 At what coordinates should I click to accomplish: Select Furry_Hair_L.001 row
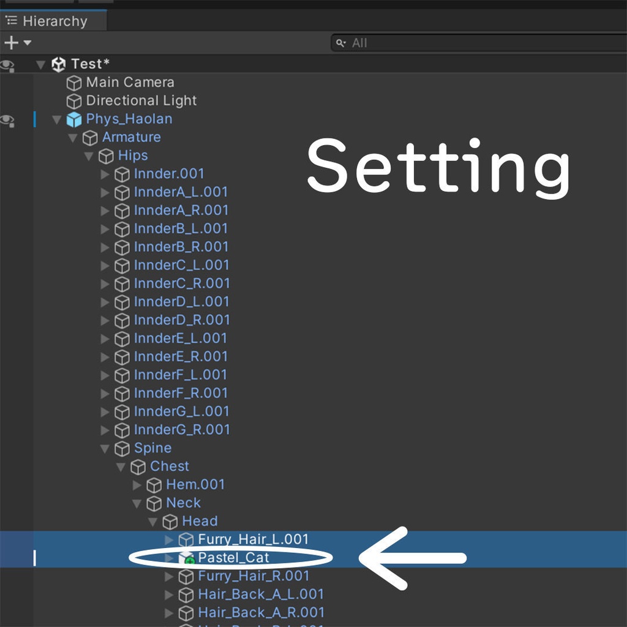pyautogui.click(x=253, y=539)
